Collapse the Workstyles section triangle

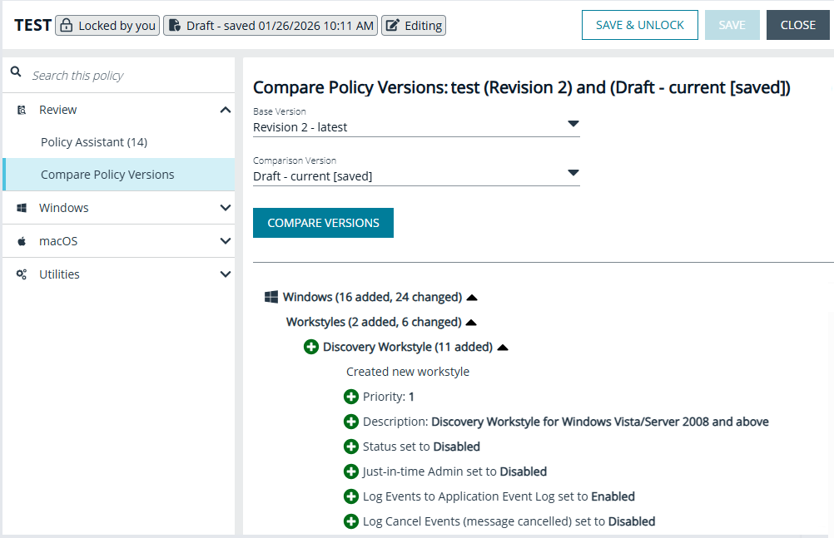click(472, 321)
